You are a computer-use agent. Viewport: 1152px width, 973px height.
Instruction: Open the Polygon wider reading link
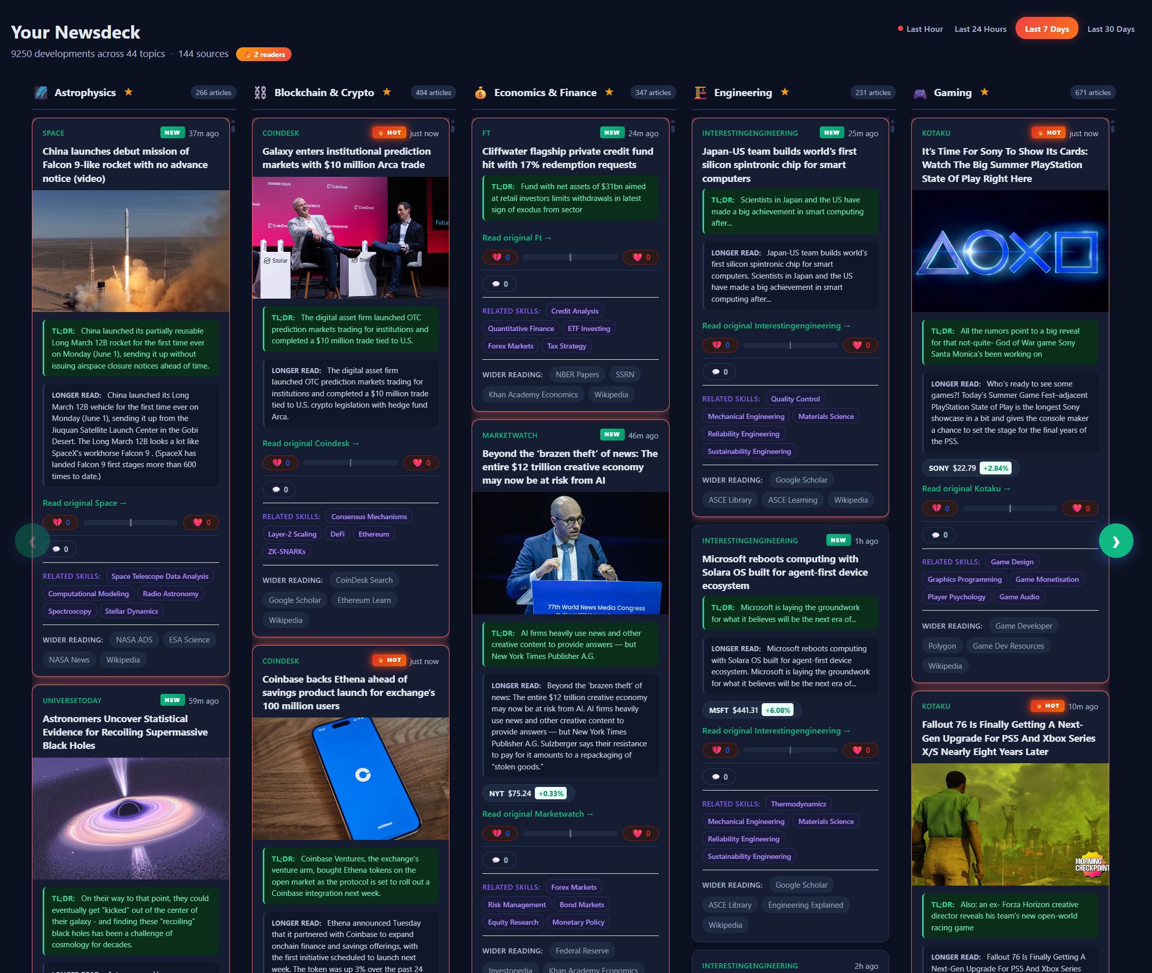tap(942, 646)
